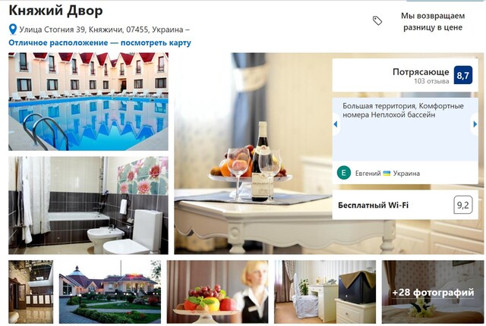Open the room with desk thumbnail
Image resolution: width=486 pixels, height=326 pixels.
pos(325,292)
